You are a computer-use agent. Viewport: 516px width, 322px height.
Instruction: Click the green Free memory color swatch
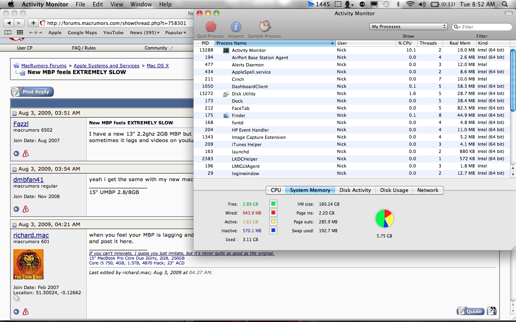pyautogui.click(x=273, y=204)
